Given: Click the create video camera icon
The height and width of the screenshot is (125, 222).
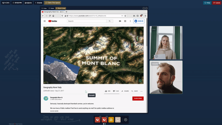Looking at the screenshot, I should click(120, 21).
